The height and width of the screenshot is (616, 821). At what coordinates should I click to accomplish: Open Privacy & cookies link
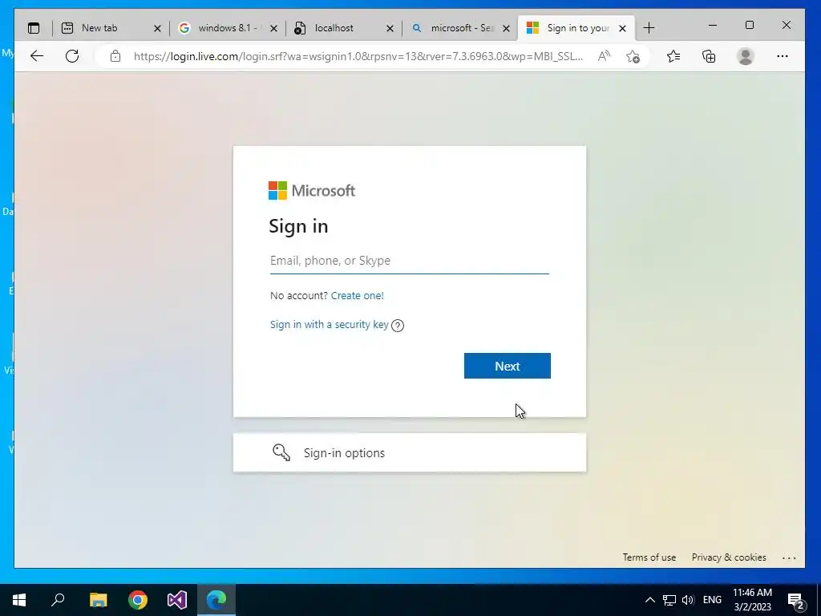coord(729,557)
